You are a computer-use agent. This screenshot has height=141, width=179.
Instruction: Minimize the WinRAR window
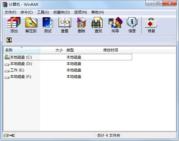(150, 3)
